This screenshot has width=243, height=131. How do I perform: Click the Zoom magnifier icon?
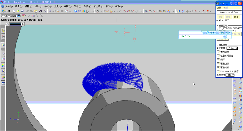pos(70,11)
